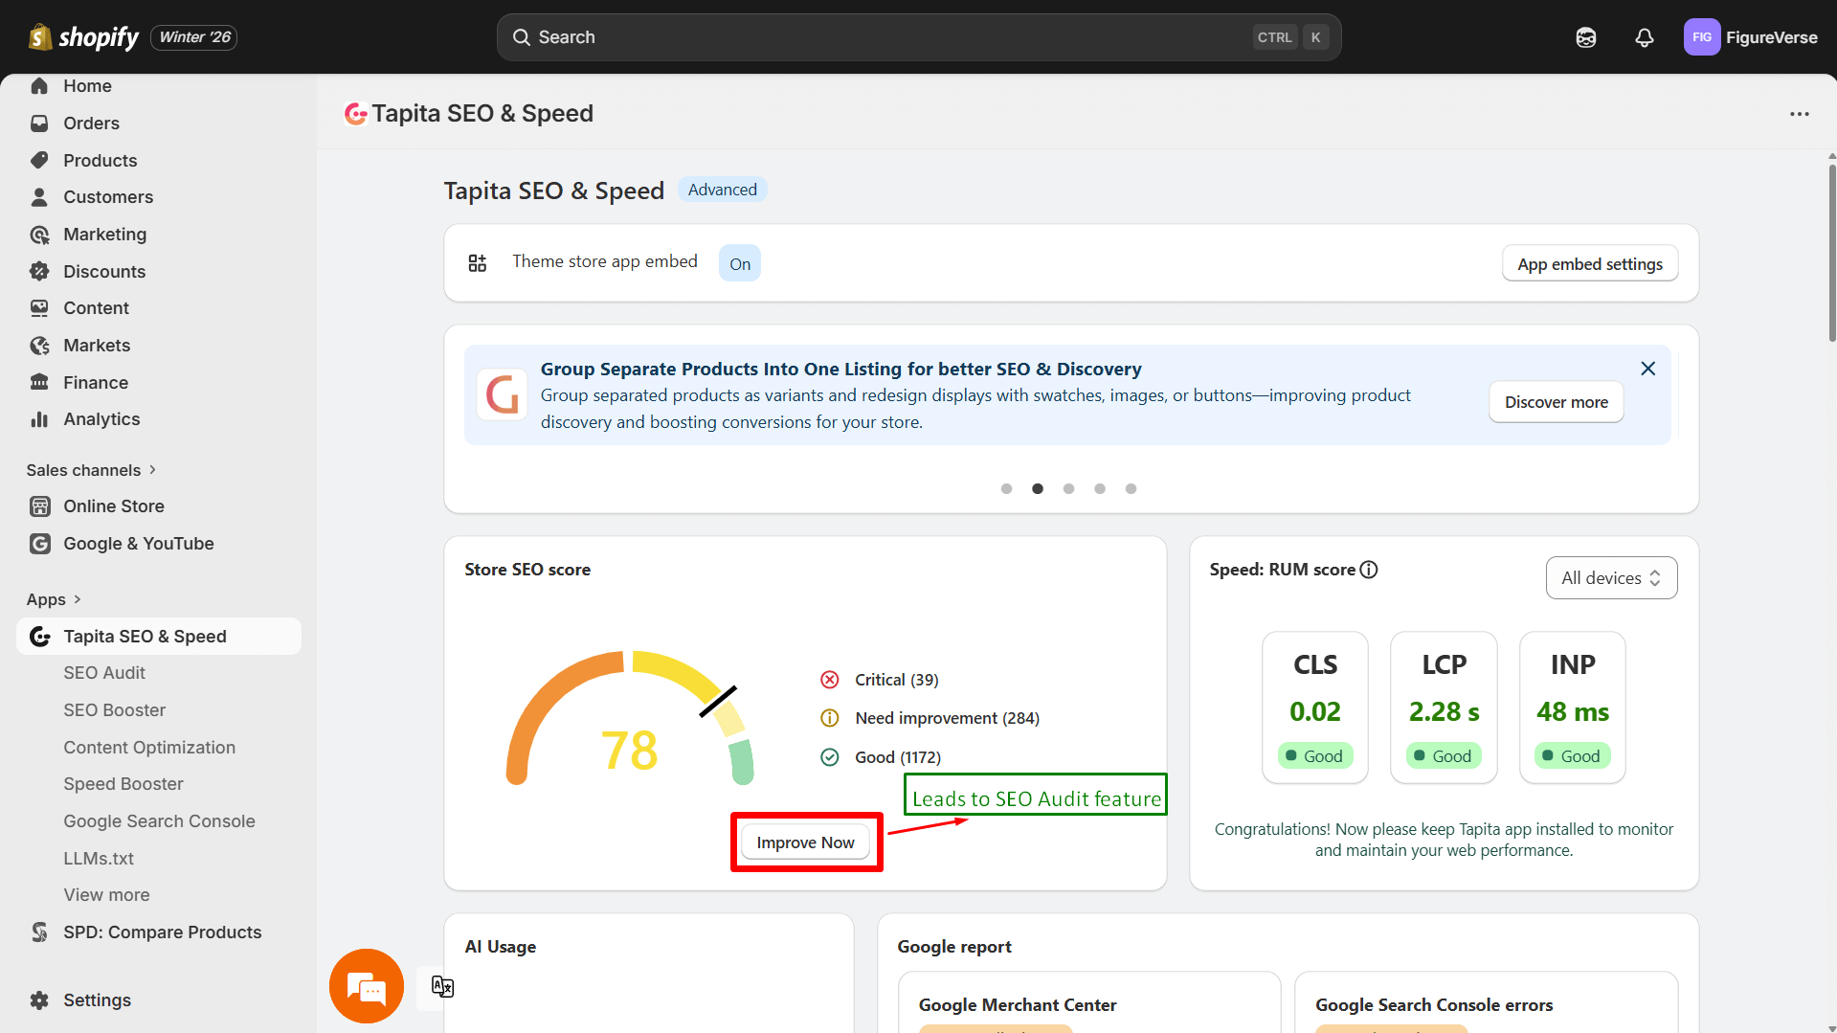Click the Finance bank icon
1837x1033 pixels.
click(x=39, y=382)
